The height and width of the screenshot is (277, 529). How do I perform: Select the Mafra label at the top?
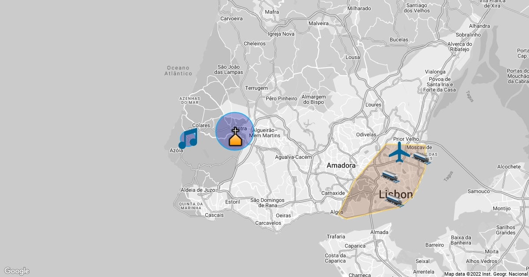tap(272, 12)
